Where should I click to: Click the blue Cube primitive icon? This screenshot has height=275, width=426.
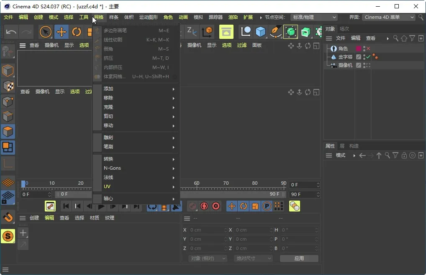coord(261,32)
